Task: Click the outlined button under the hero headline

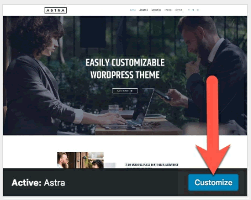Action: coord(125,91)
